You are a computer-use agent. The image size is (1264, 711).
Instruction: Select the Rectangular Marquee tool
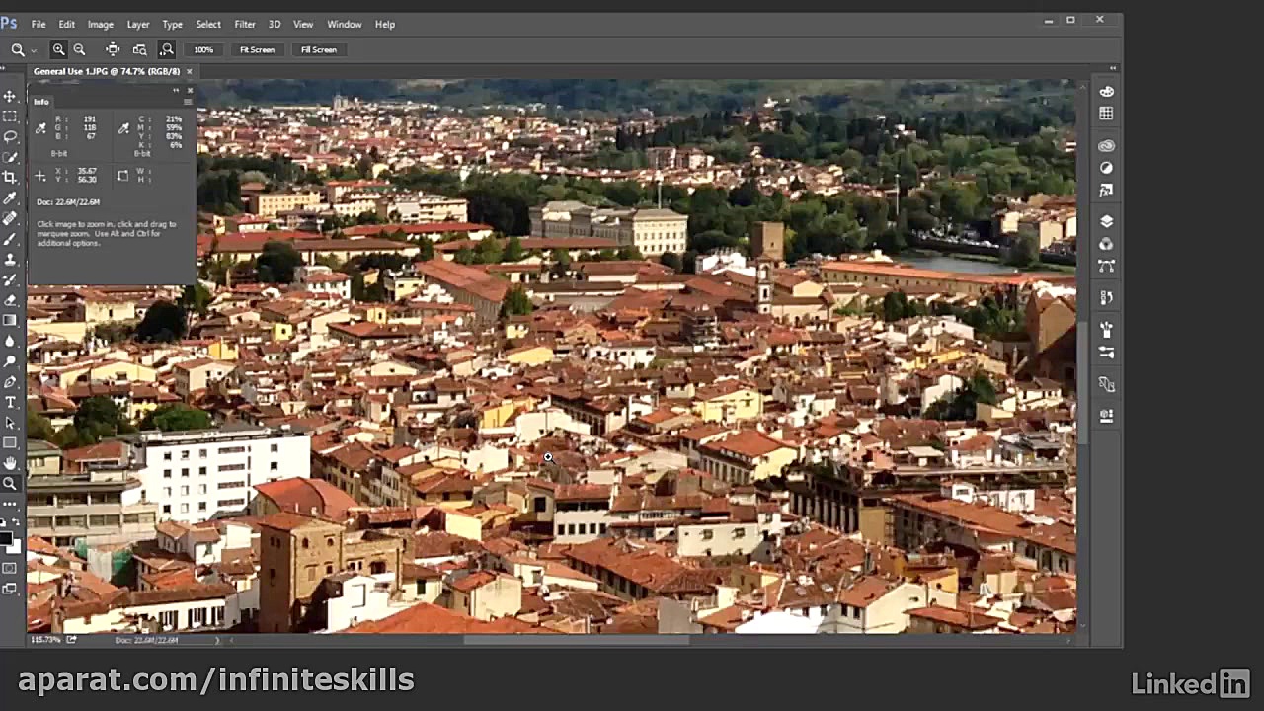tap(10, 117)
